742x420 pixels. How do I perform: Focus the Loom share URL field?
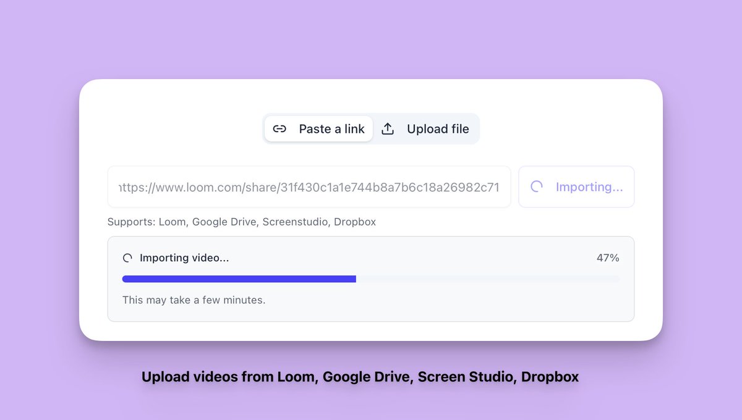click(x=309, y=187)
